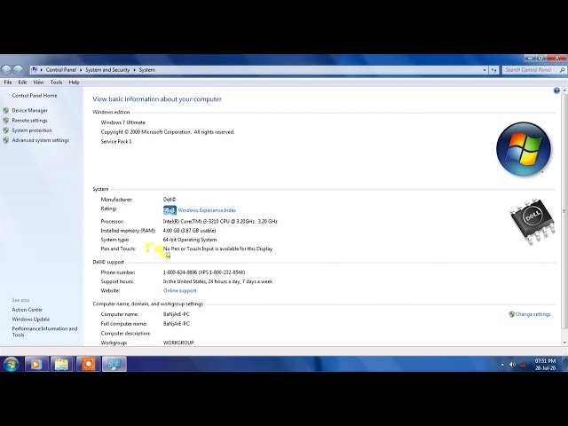Click the address bar location icon
The image size is (568, 426).
[34, 70]
